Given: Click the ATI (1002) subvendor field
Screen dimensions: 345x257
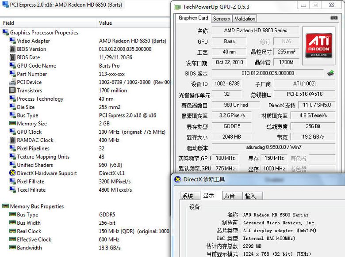Looking at the screenshot, I should pos(304,83).
